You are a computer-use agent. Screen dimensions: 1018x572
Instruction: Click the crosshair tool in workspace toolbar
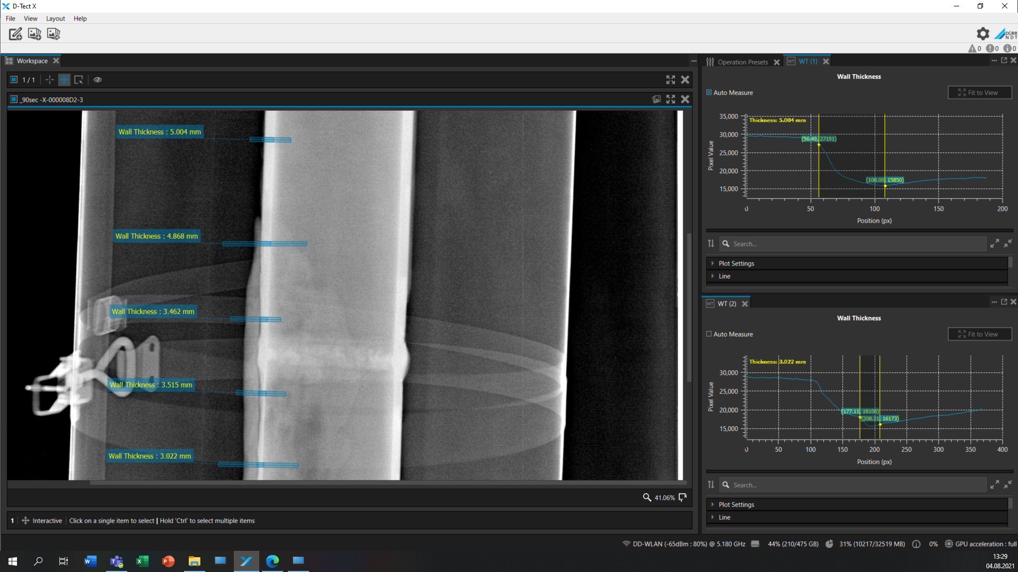(49, 80)
